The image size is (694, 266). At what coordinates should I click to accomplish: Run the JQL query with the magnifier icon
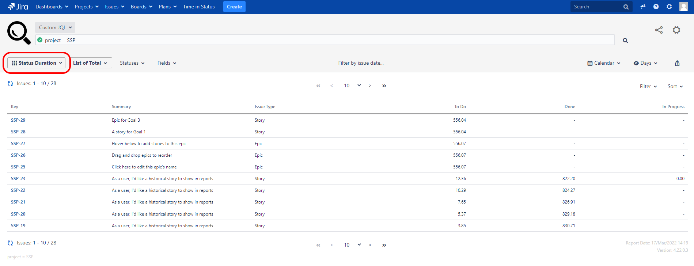click(x=625, y=41)
